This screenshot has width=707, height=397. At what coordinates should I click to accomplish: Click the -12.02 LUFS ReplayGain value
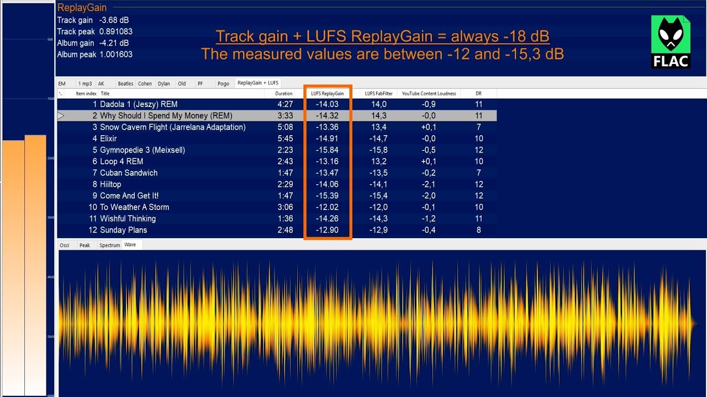[327, 207]
